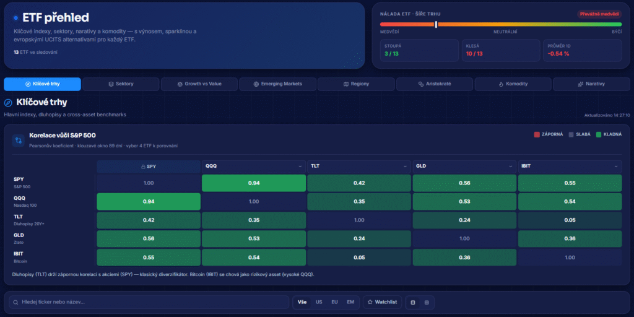The width and height of the screenshot is (634, 317).
Task: Click the magnifier icon in the ticker search
Action: tap(15, 302)
